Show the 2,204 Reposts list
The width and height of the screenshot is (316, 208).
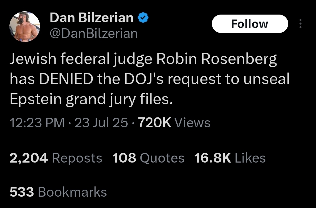tap(56, 158)
